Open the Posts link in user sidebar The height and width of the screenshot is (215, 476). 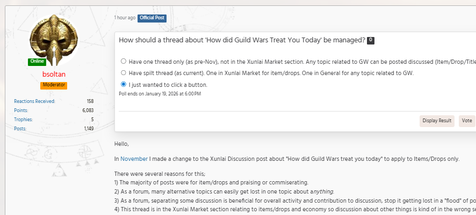coord(20,129)
